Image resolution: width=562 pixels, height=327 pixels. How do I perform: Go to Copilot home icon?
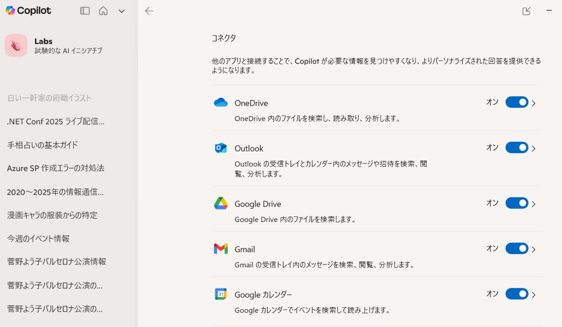[x=103, y=11]
